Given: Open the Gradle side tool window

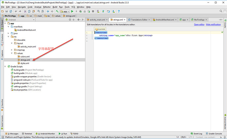Looking at the screenshot, I should (x=225, y=24).
